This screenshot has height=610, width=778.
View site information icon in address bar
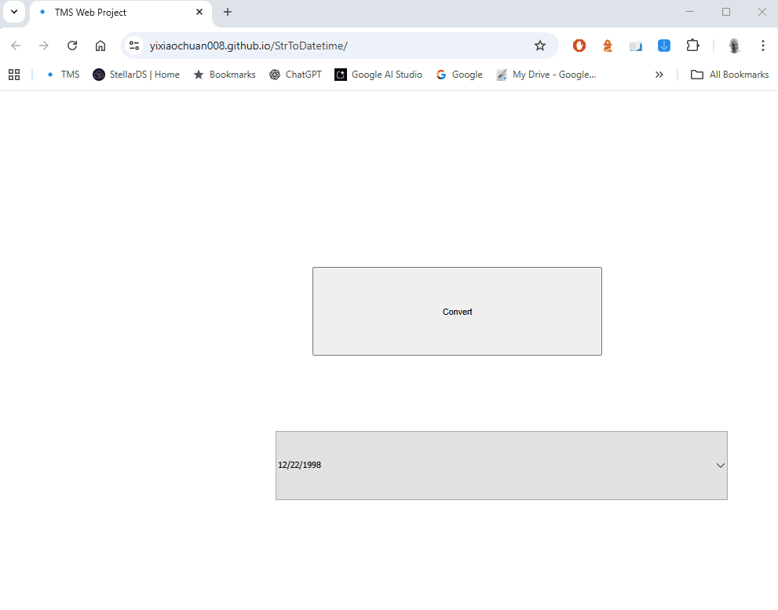(x=134, y=46)
